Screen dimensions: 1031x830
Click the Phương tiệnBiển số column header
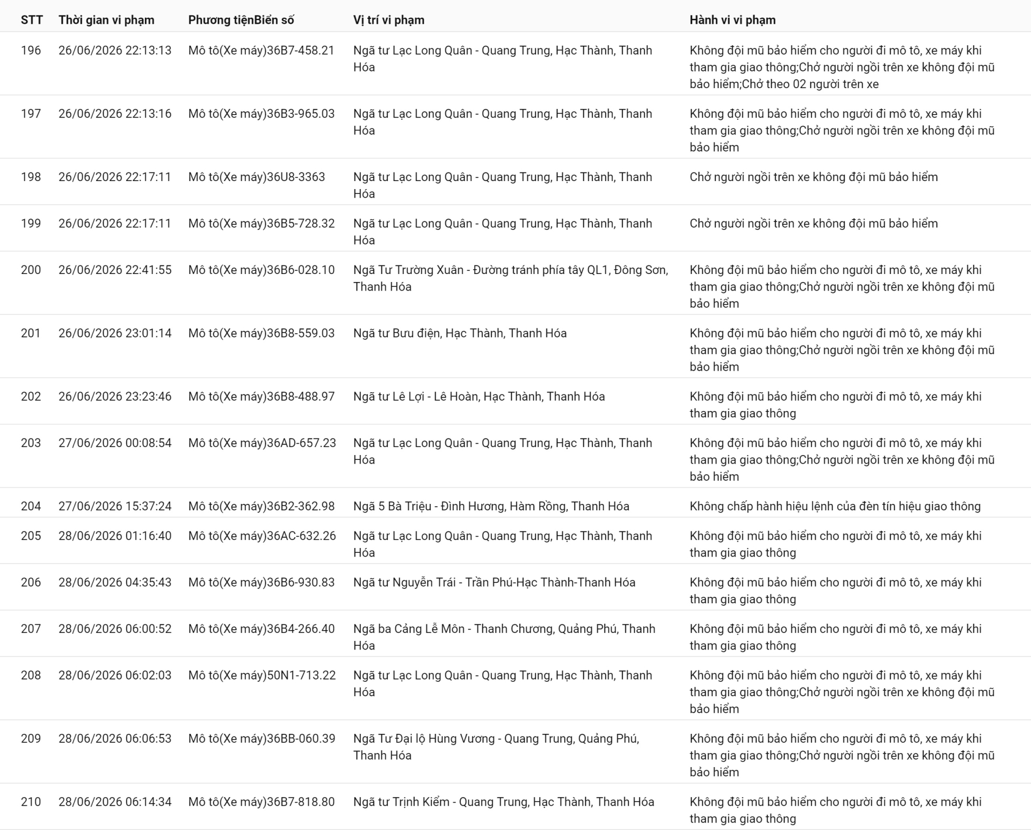(x=241, y=20)
